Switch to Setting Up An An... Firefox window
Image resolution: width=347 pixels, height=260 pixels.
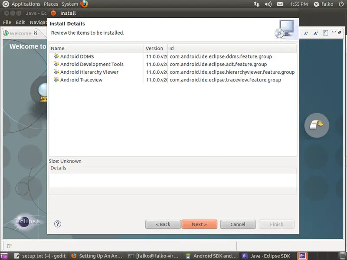point(96,256)
